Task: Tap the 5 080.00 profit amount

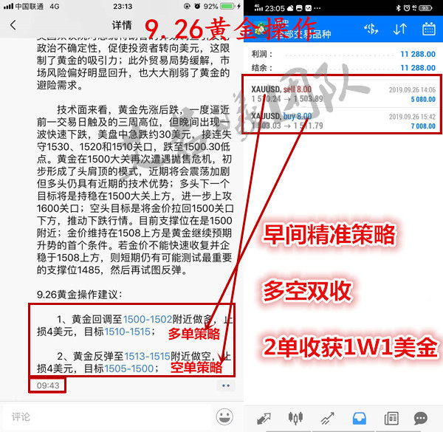Action: [423, 99]
